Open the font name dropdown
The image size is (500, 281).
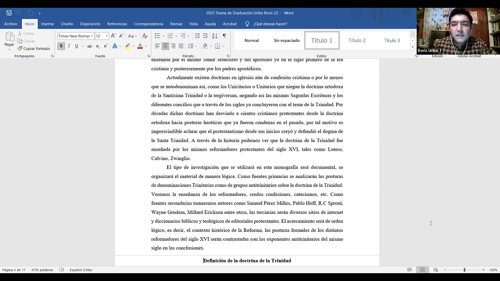[92, 36]
